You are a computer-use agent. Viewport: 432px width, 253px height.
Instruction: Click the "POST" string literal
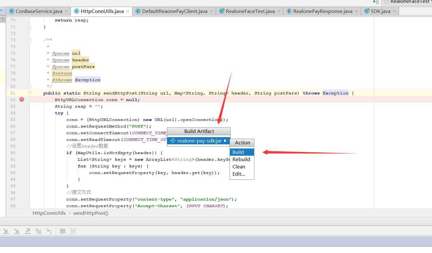(x=137, y=126)
